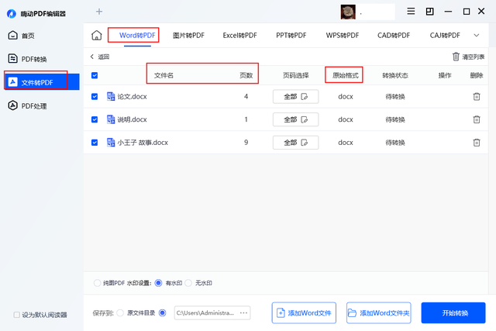Click the file name 论文.docx
The height and width of the screenshot is (331, 496).
132,97
